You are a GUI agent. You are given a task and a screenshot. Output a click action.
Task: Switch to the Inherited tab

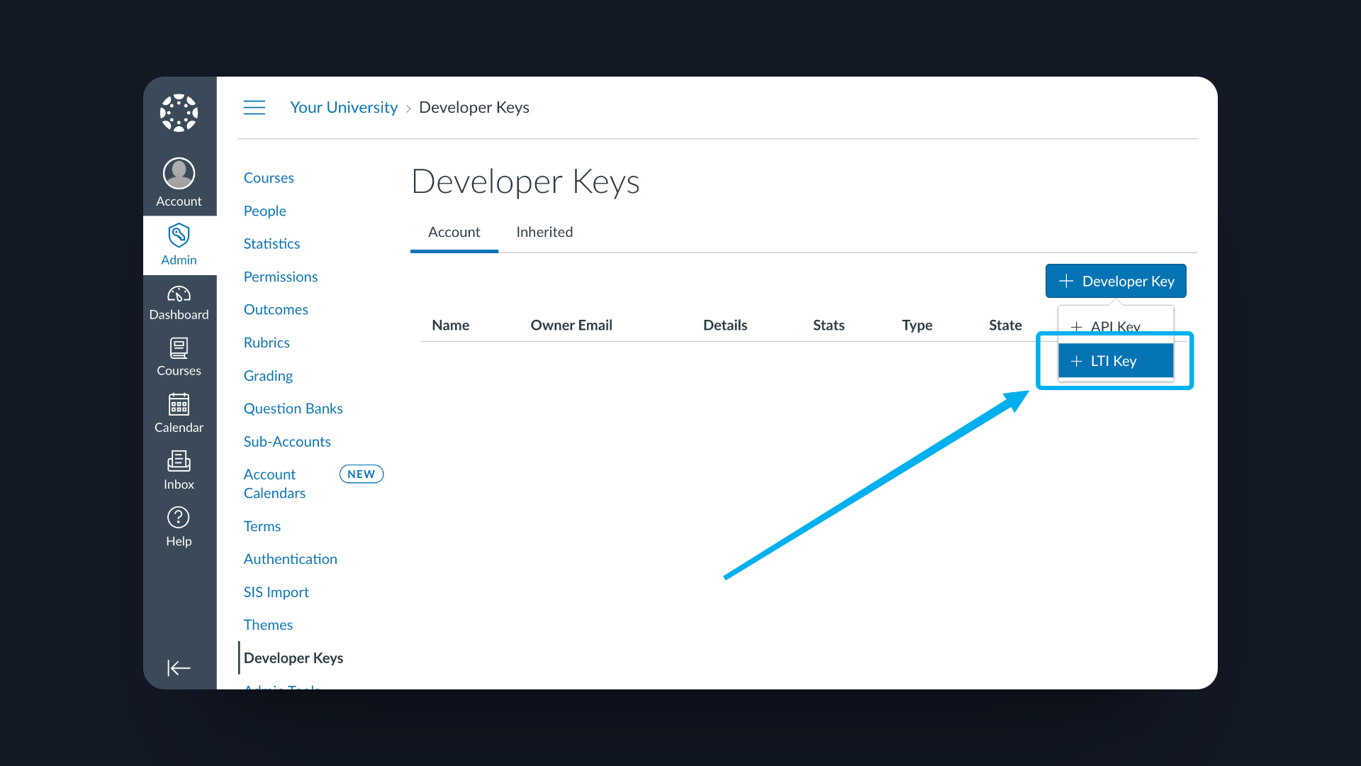click(x=544, y=232)
